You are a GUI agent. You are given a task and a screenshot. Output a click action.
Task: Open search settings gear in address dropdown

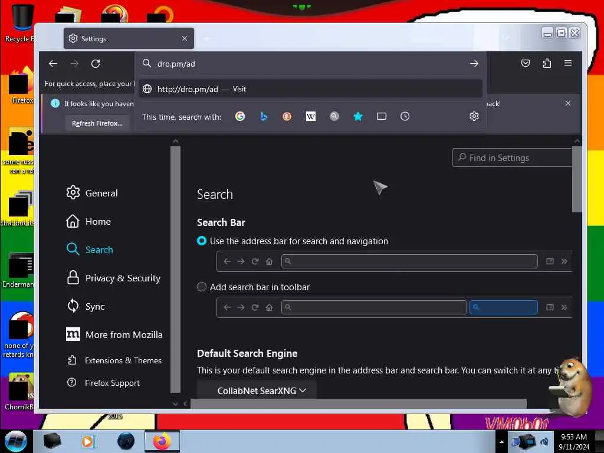474,116
